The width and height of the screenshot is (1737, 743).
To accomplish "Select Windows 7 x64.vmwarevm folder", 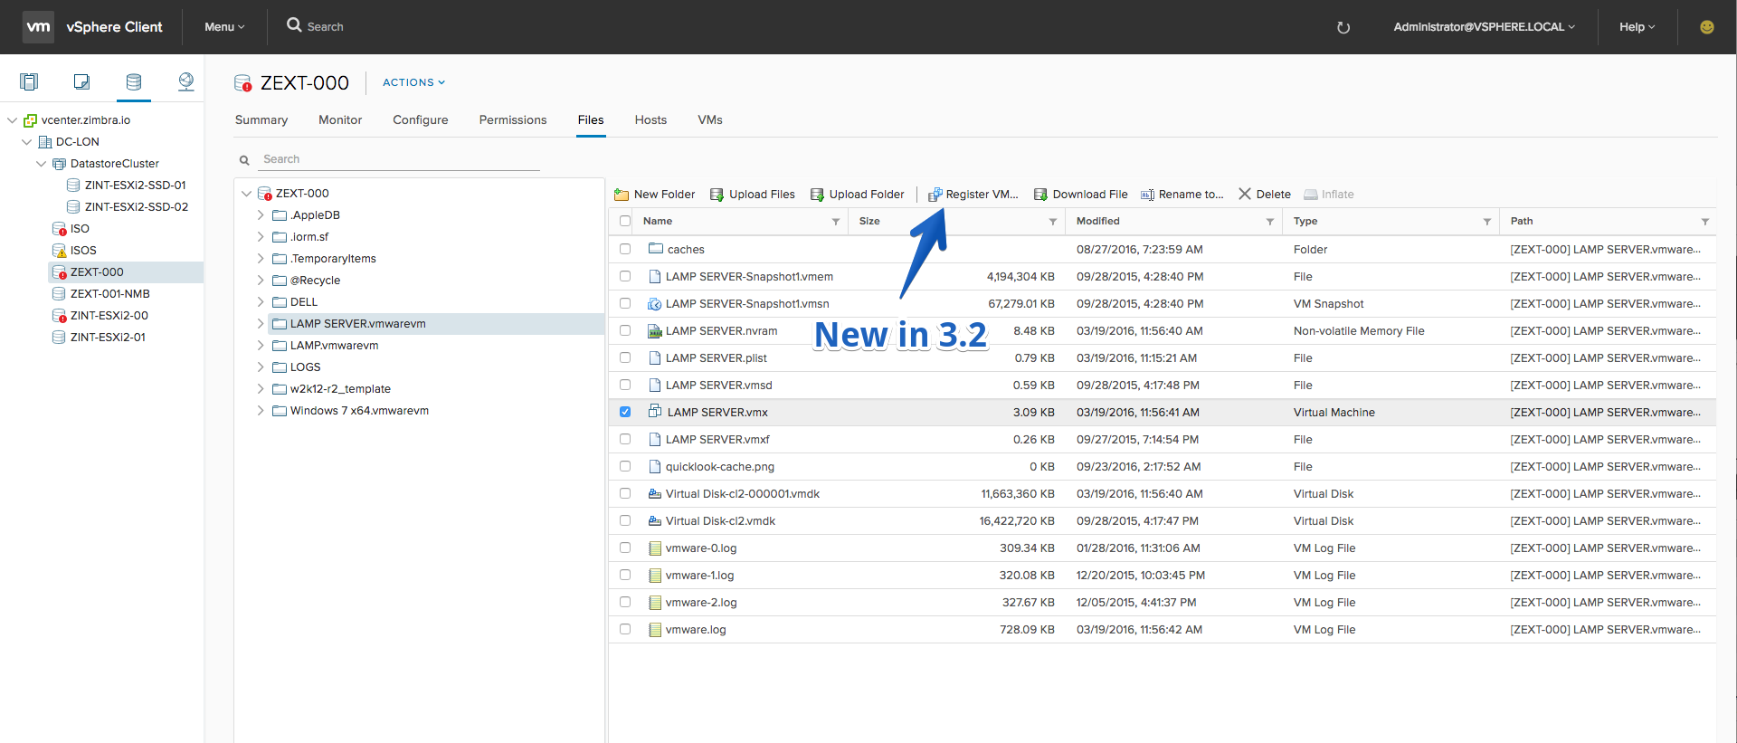I will 359,411.
